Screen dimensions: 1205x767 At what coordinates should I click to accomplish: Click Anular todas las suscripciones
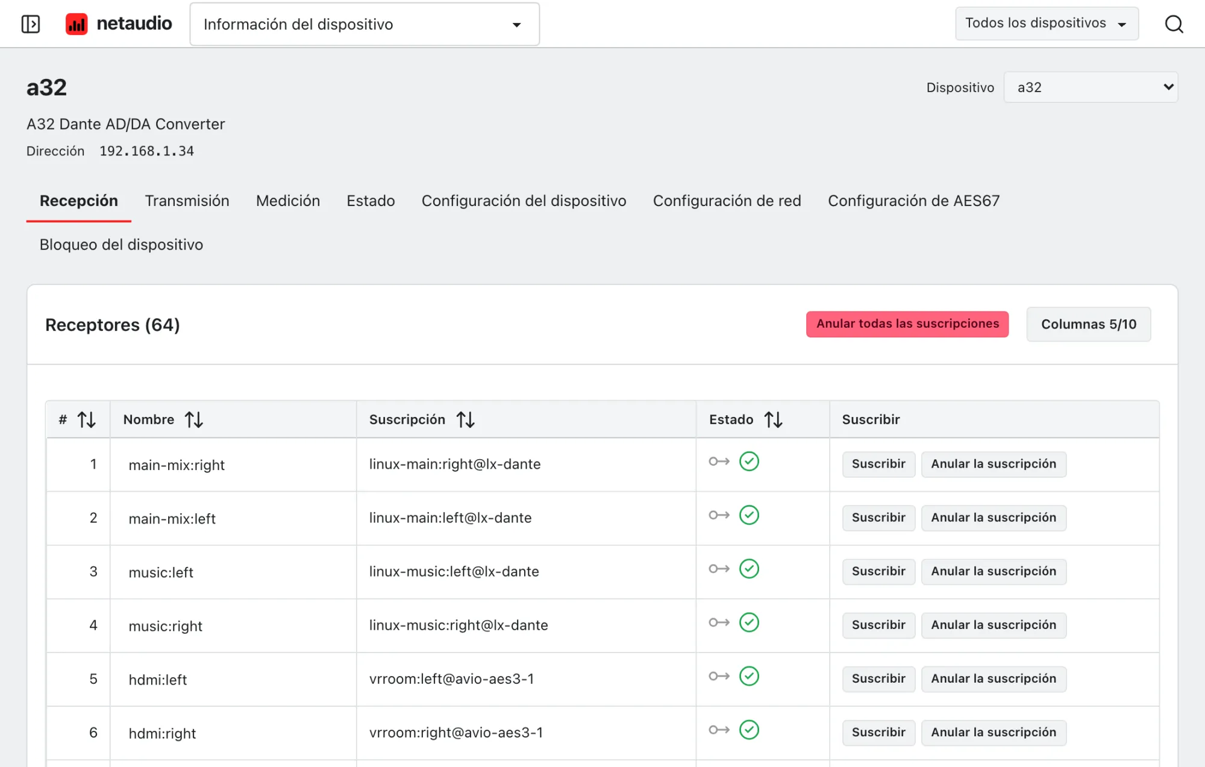pos(907,324)
